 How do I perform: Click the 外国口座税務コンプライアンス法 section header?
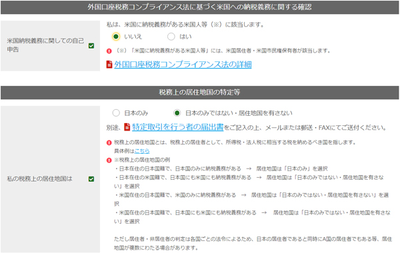point(200,7)
